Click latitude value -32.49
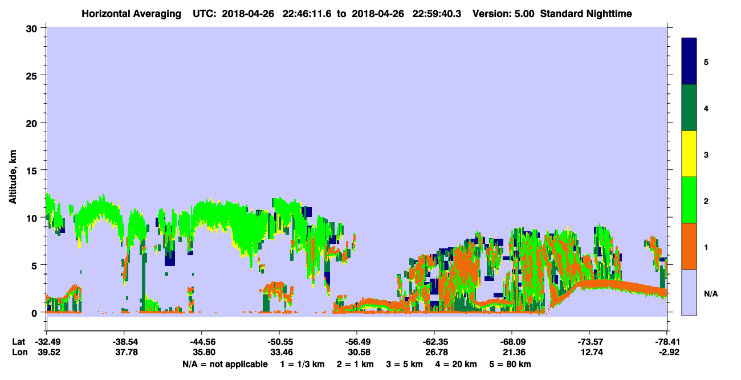 [46, 342]
